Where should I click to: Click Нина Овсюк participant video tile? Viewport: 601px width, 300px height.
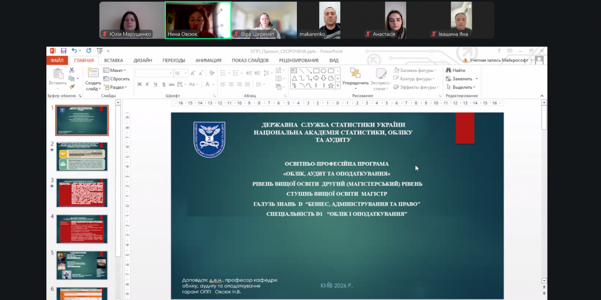click(x=198, y=20)
